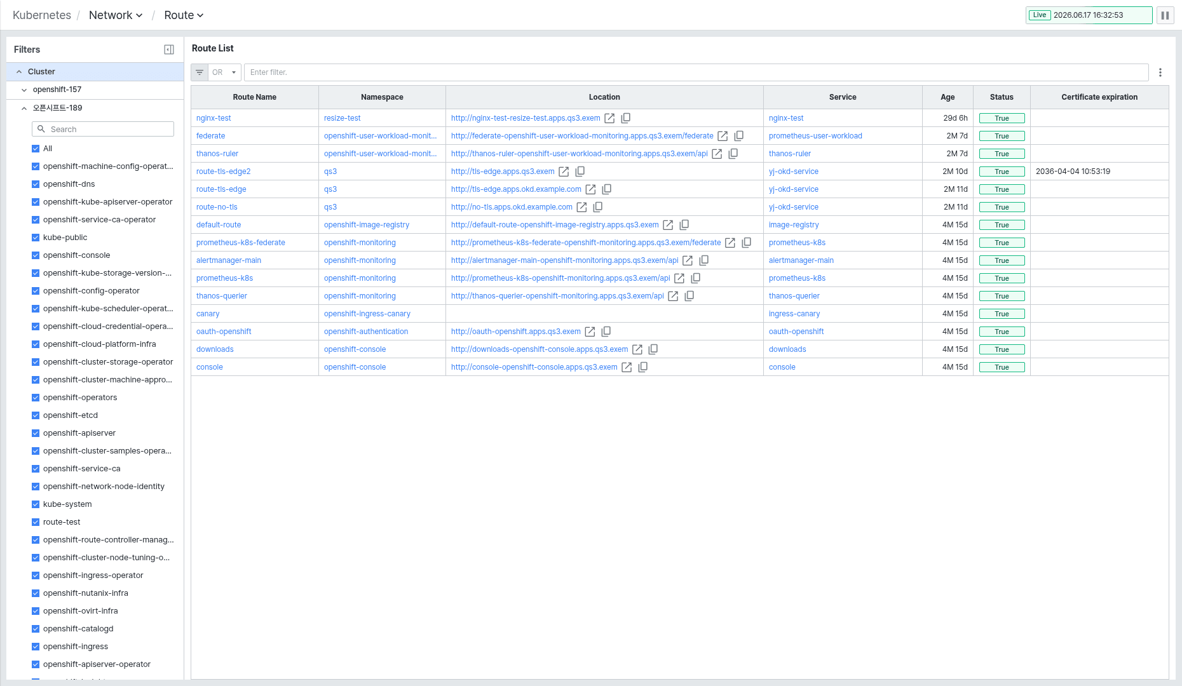The width and height of the screenshot is (1182, 686).
Task: Toggle the openshift-dns namespace checkbox
Action: point(36,184)
